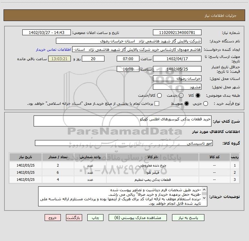Click the validity time field 16:00

pos(128,69)
